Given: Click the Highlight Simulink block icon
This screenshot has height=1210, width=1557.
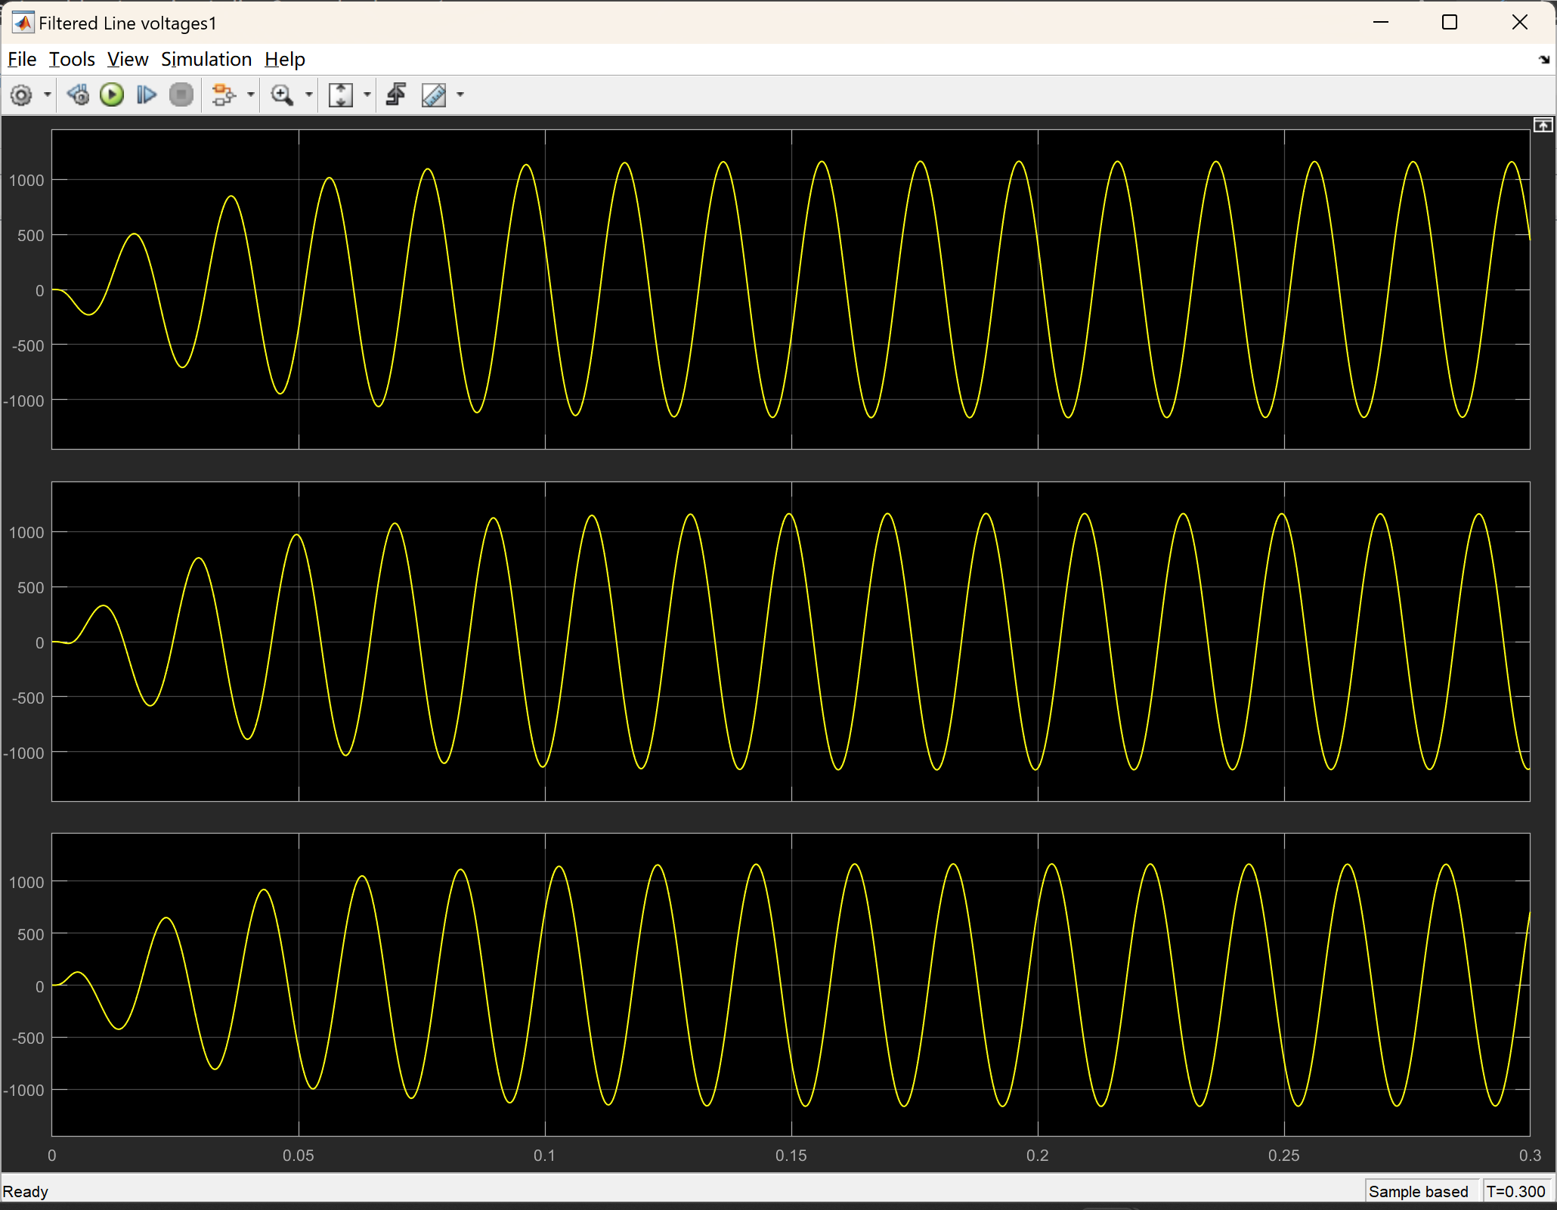Looking at the screenshot, I should 223,95.
